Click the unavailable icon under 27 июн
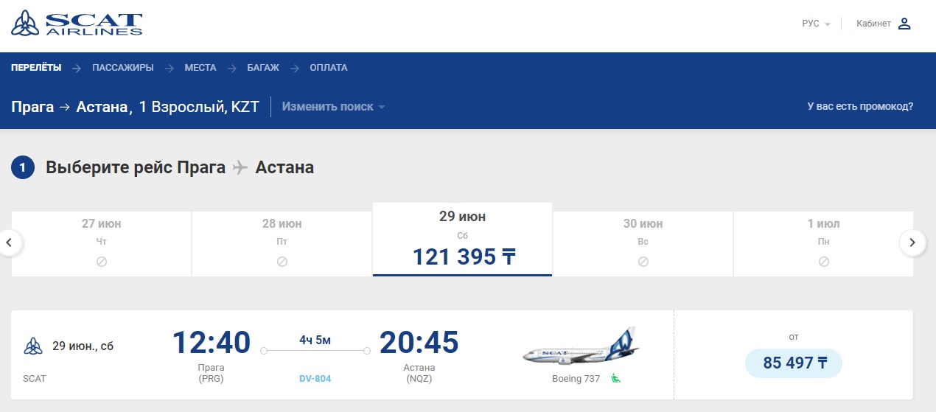The height and width of the screenshot is (412, 936). tap(102, 262)
